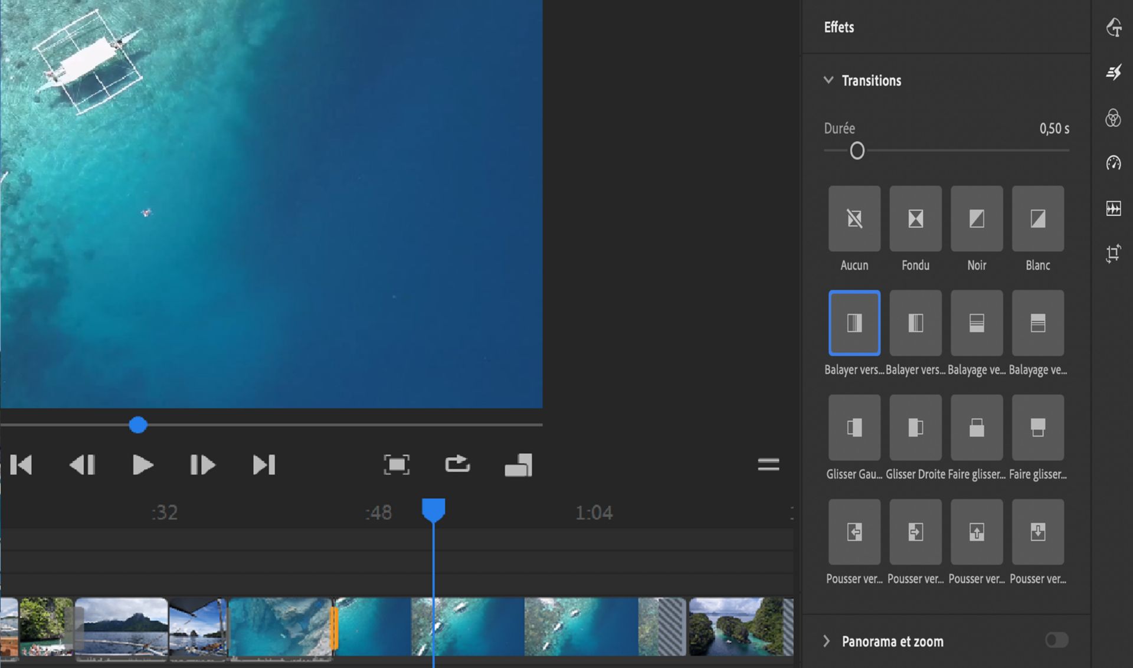
Task: Open the color panel icon in sidebar
Action: click(1113, 118)
